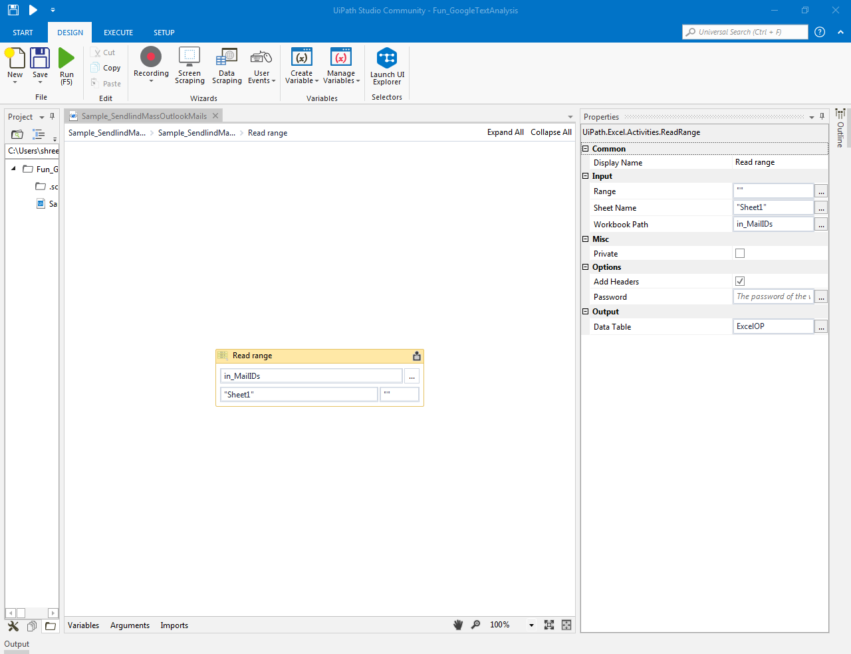Click the Paste button
This screenshot has width=851, height=654.
(x=106, y=84)
